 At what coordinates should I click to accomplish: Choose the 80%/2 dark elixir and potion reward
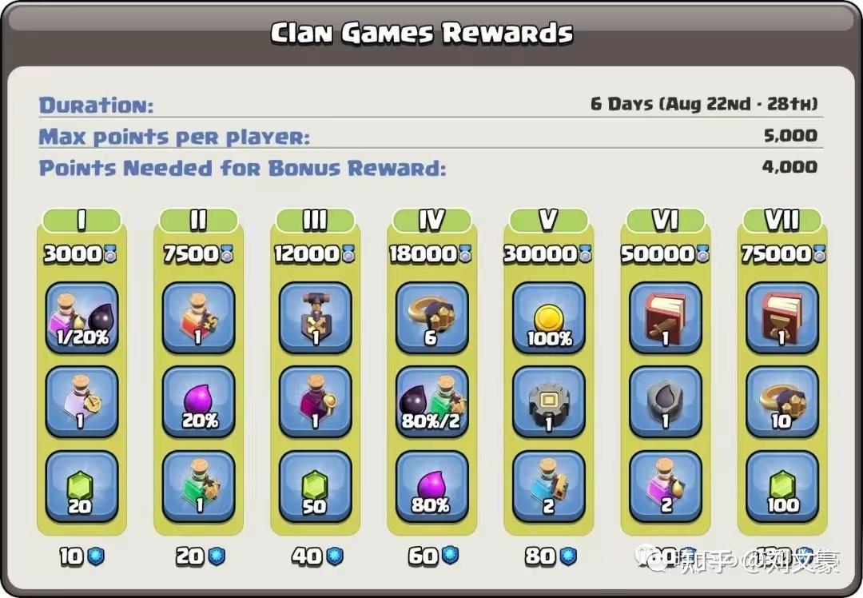point(431,402)
